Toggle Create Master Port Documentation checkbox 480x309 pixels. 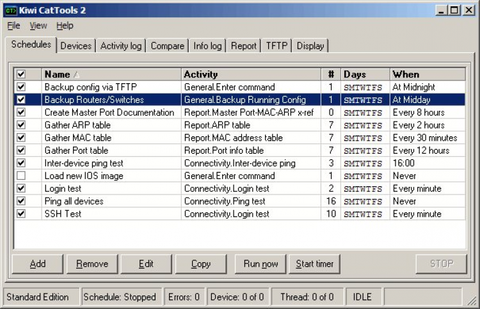pyautogui.click(x=21, y=113)
